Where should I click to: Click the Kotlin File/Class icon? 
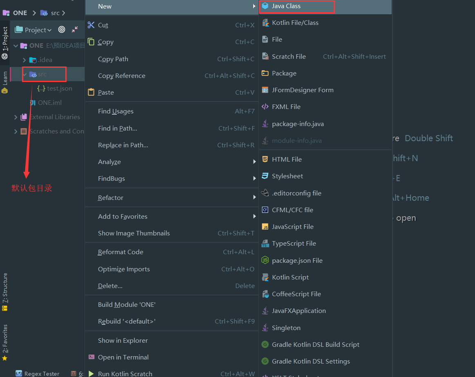click(265, 23)
